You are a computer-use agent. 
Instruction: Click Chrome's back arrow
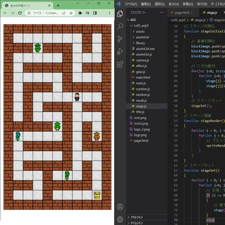(5, 13)
